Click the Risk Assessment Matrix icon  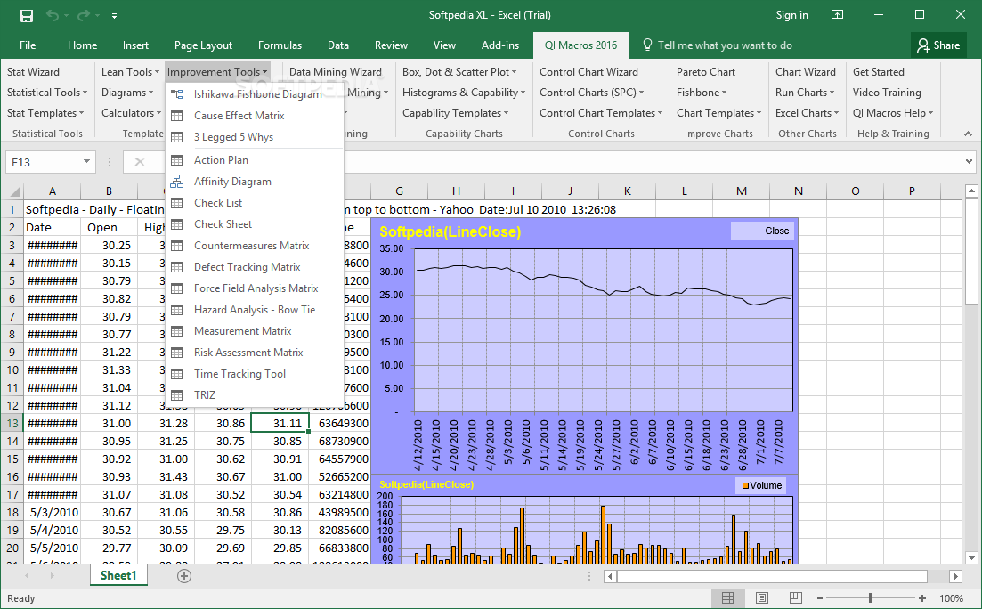click(x=177, y=352)
